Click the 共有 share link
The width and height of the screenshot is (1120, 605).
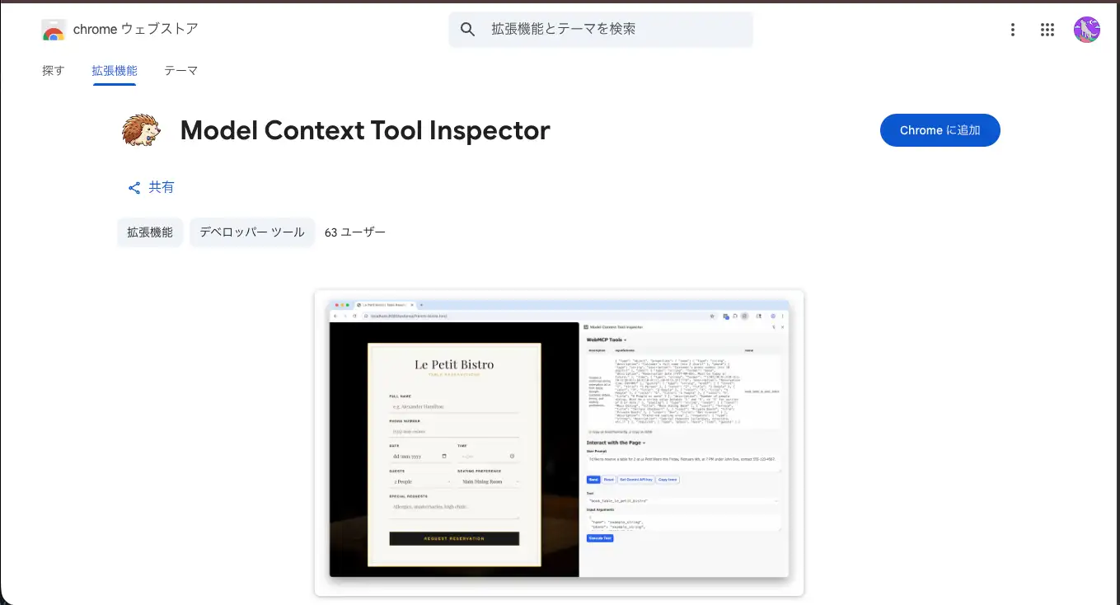(x=162, y=187)
